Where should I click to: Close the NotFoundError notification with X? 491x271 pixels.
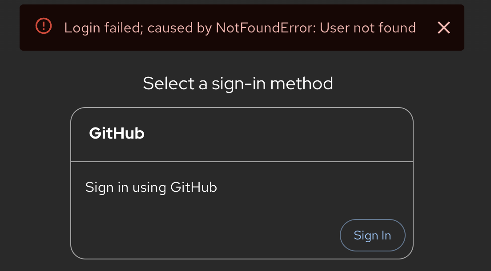point(444,28)
